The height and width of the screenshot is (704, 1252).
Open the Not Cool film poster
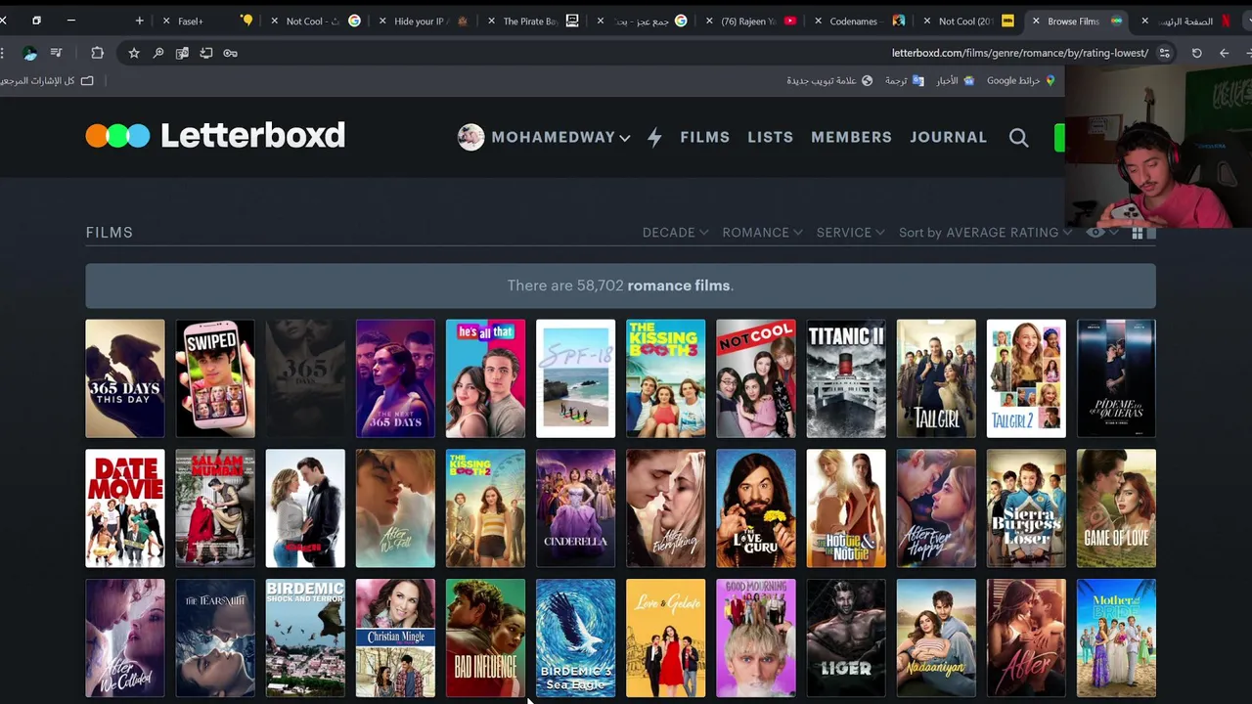[756, 378]
